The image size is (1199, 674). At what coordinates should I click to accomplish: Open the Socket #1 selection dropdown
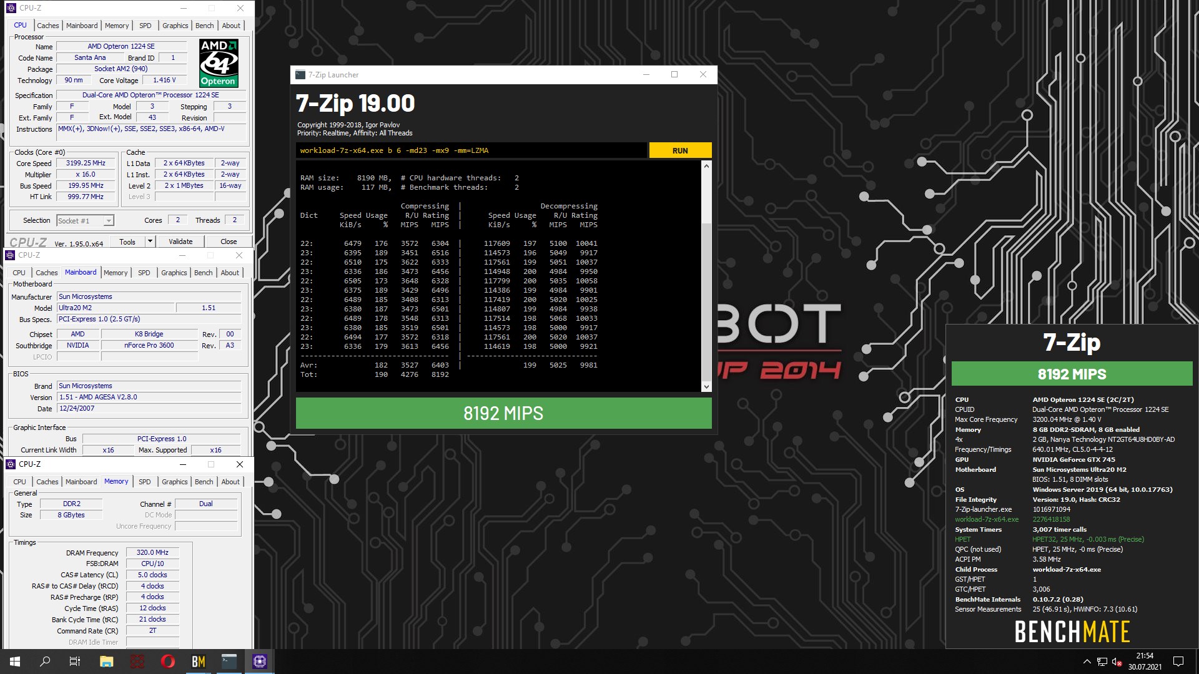coord(86,220)
